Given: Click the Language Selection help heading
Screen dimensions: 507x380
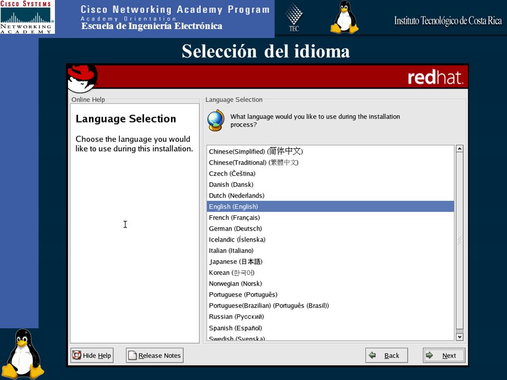Looking at the screenshot, I should (126, 119).
